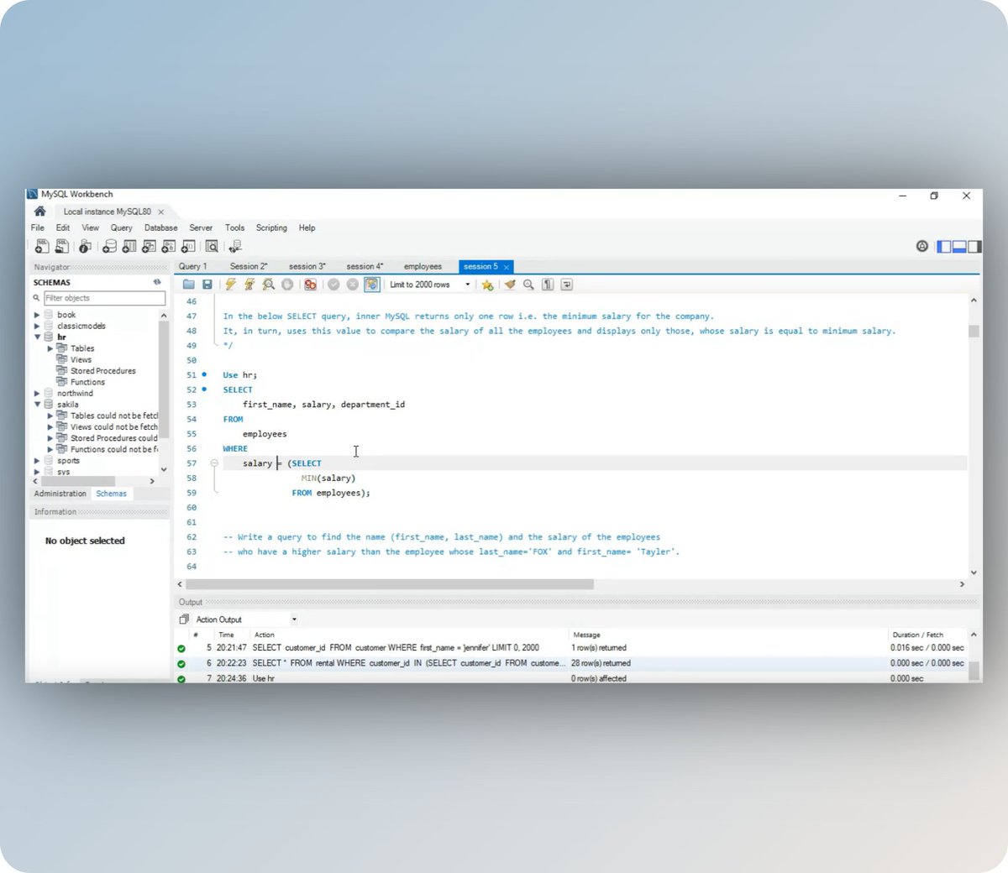The height and width of the screenshot is (873, 1008).
Task: Expand the northwind schema
Action: point(37,393)
